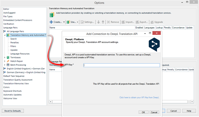Open the link to obtain DeepL API Key
Image resolution: width=199 pixels, height=117 pixels.
coord(139,98)
